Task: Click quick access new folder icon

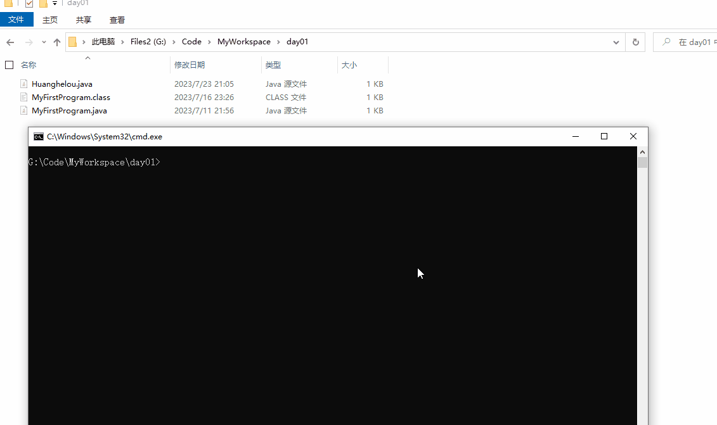Action: [43, 4]
